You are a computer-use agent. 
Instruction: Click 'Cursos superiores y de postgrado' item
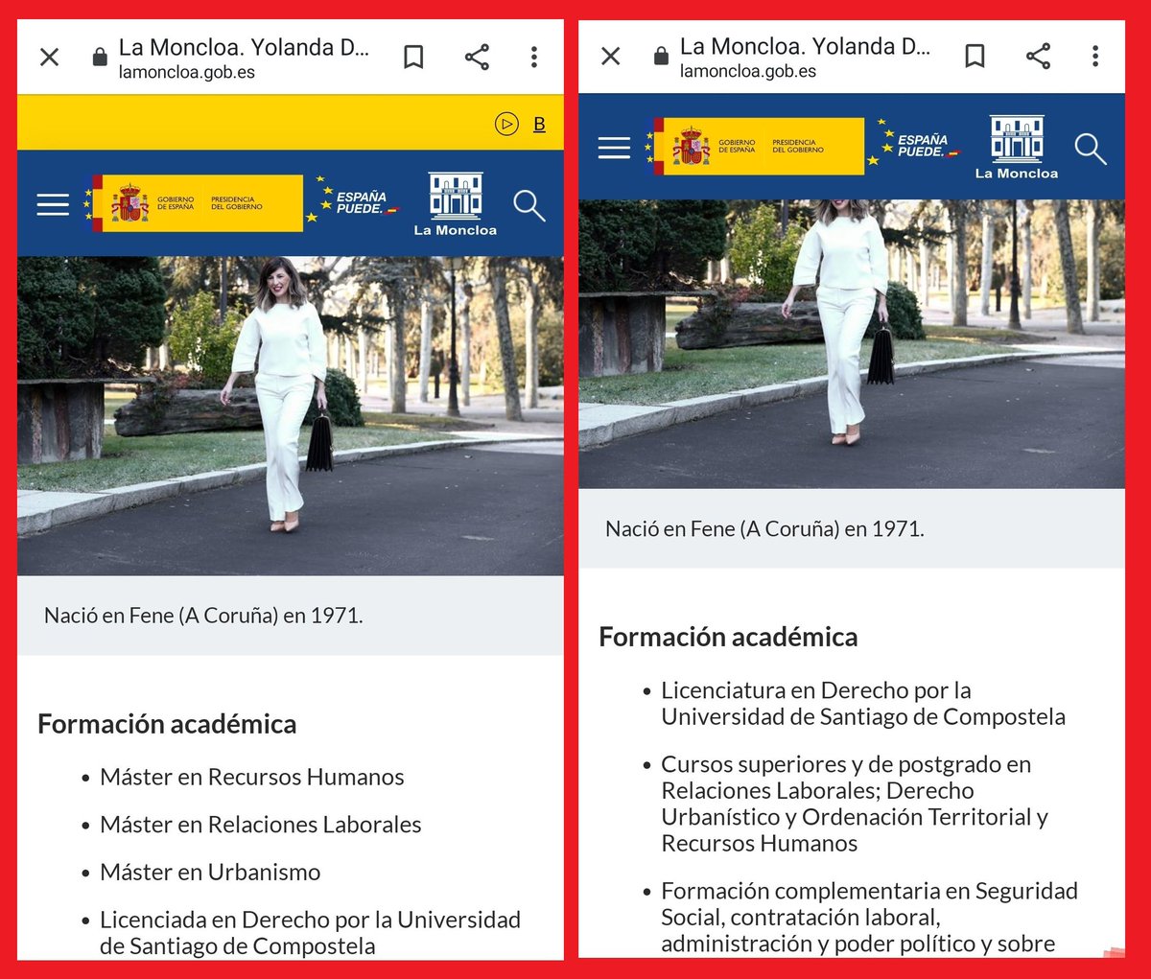[x=854, y=804]
